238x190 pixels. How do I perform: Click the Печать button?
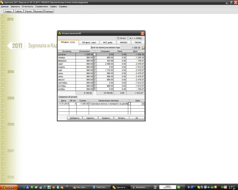pyautogui.click(x=121, y=118)
